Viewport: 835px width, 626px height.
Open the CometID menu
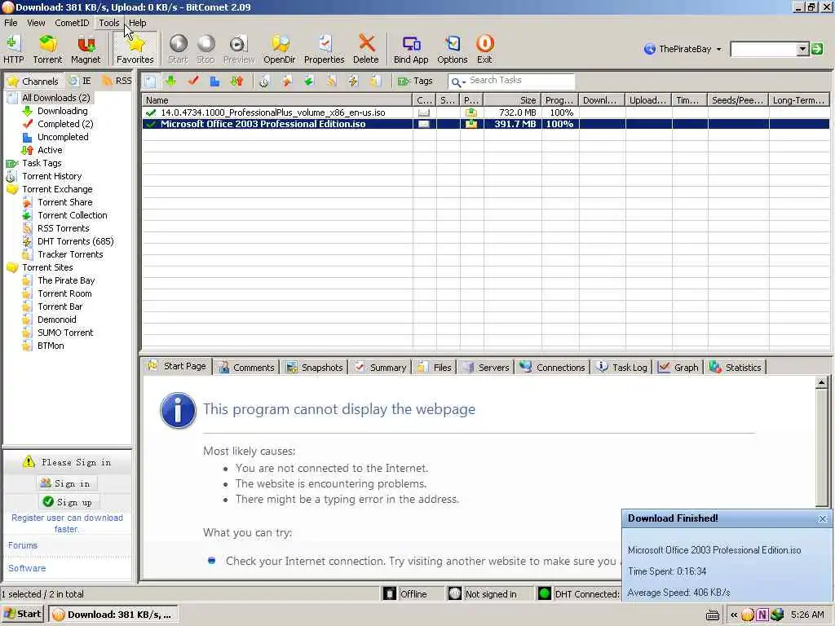72,23
